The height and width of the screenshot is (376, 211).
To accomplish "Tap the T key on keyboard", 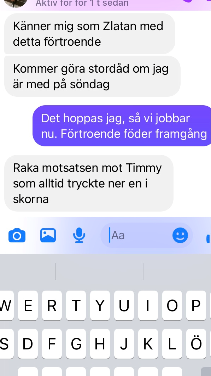I will click(x=76, y=305).
